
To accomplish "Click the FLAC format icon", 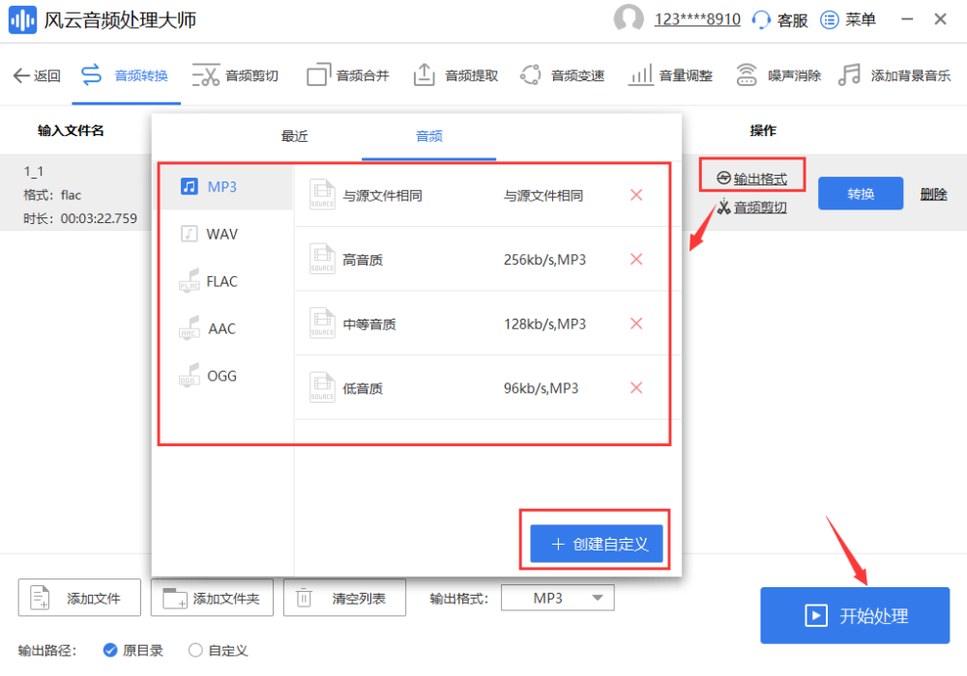I will tap(190, 280).
